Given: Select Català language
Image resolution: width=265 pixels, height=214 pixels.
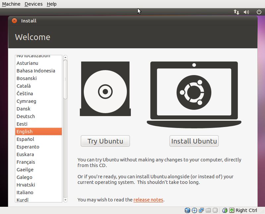Looking at the screenshot, I should (38, 86).
